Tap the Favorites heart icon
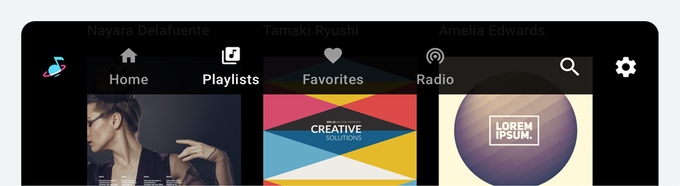The height and width of the screenshot is (186, 680). pos(333,55)
